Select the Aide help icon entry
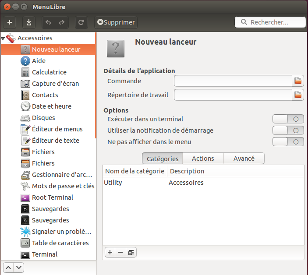Viewport: 308px width, 275px height. point(25,61)
